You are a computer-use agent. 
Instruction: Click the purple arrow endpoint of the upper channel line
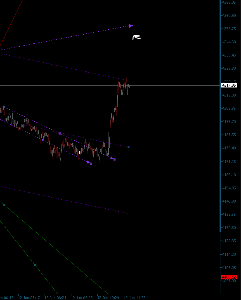coord(113,158)
